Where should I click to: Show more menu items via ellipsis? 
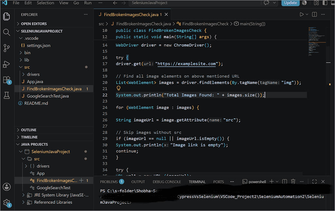pos(100,3)
